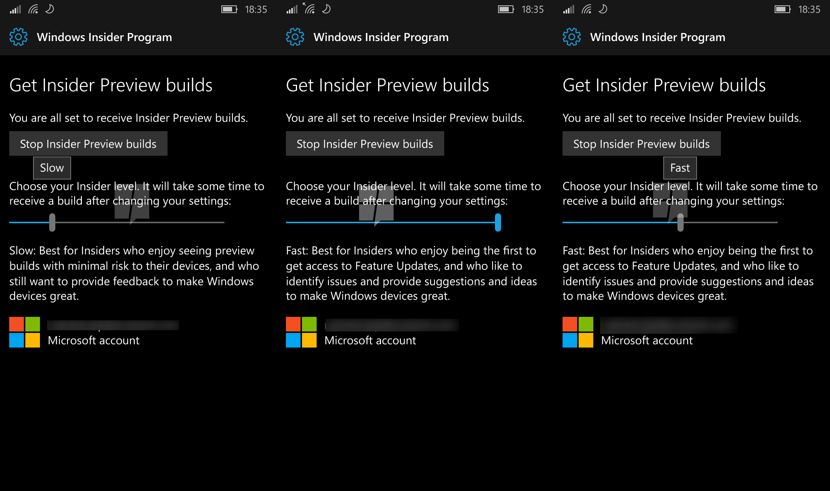Click the 18:35 clock in left screen
Viewport: 830px width, 491px height.
256,9
